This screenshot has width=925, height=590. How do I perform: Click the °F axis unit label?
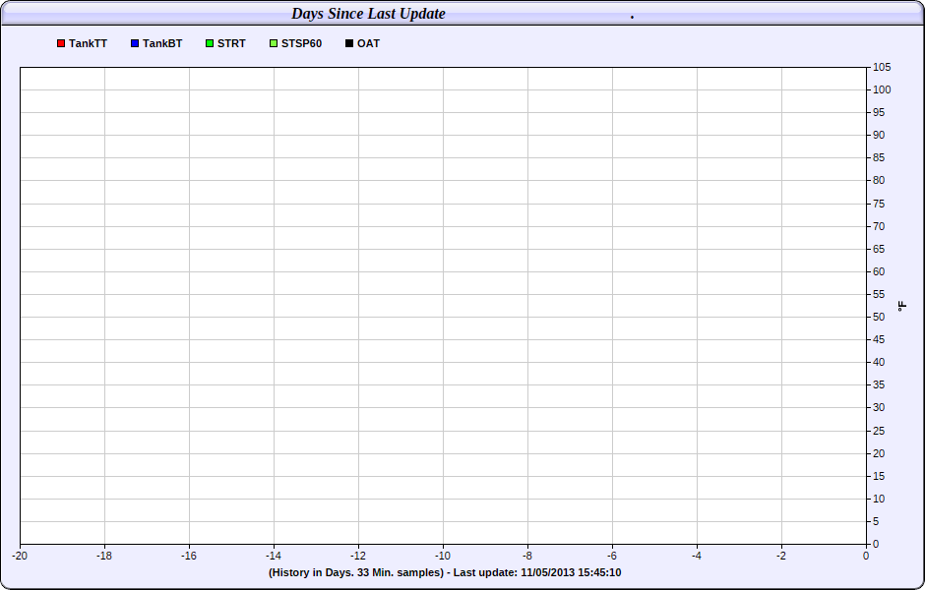(902, 306)
